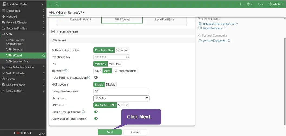Viewport: 286px width, 136px height.
Task: Click the WiFi Controller icon
Action: tap(3, 73)
